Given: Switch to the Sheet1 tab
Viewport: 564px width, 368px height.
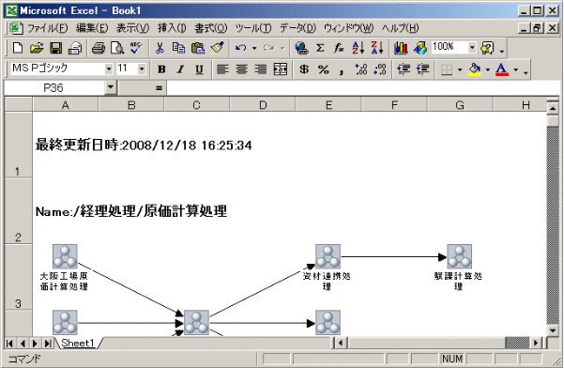Looking at the screenshot, I should pyautogui.click(x=77, y=343).
